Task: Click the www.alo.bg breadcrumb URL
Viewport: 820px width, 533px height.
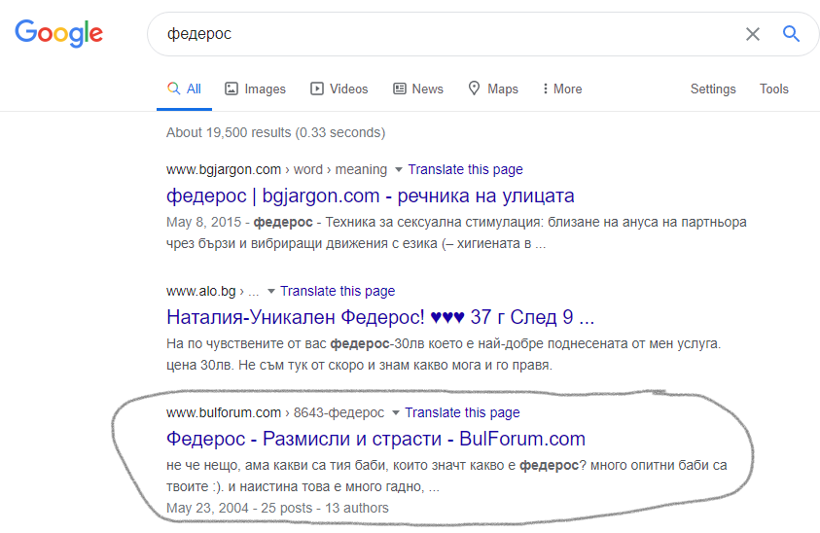Action: pos(213,291)
